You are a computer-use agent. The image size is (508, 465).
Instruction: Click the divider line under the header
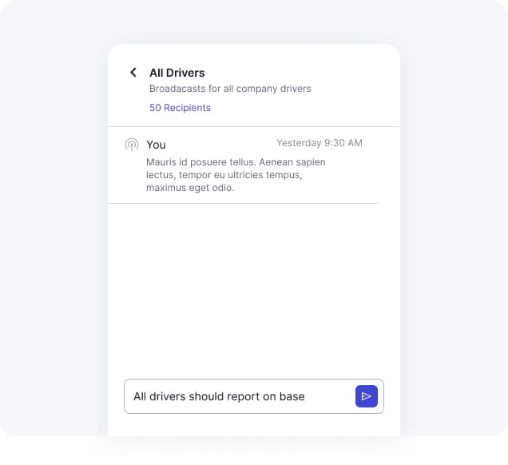254,126
